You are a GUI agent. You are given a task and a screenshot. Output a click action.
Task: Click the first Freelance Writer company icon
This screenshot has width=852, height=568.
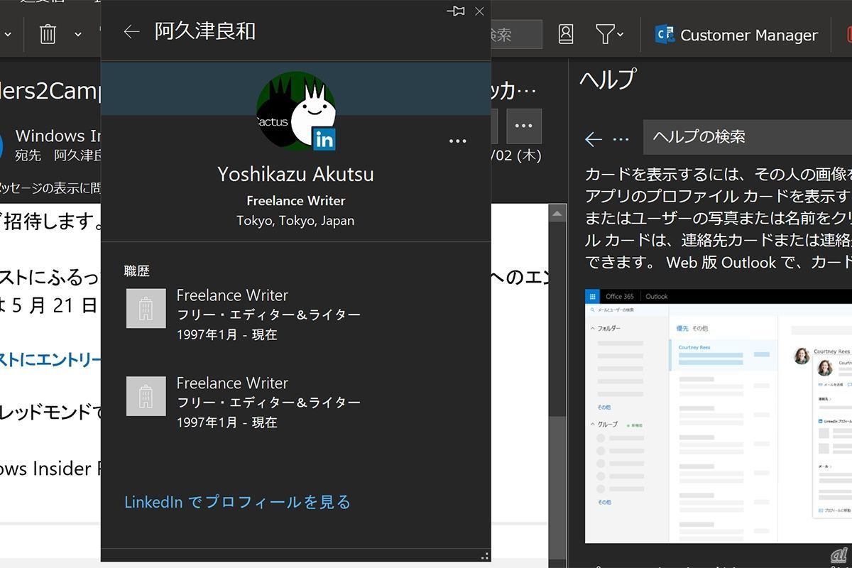146,308
